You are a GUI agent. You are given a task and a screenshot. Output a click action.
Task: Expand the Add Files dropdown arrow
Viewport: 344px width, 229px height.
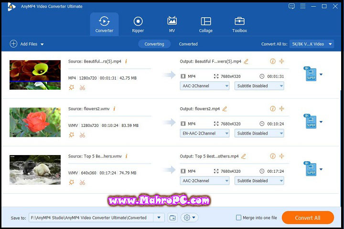pos(42,44)
